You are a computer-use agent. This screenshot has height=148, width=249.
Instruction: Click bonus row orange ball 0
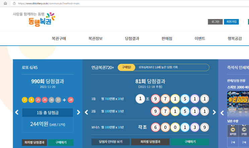point(165,127)
